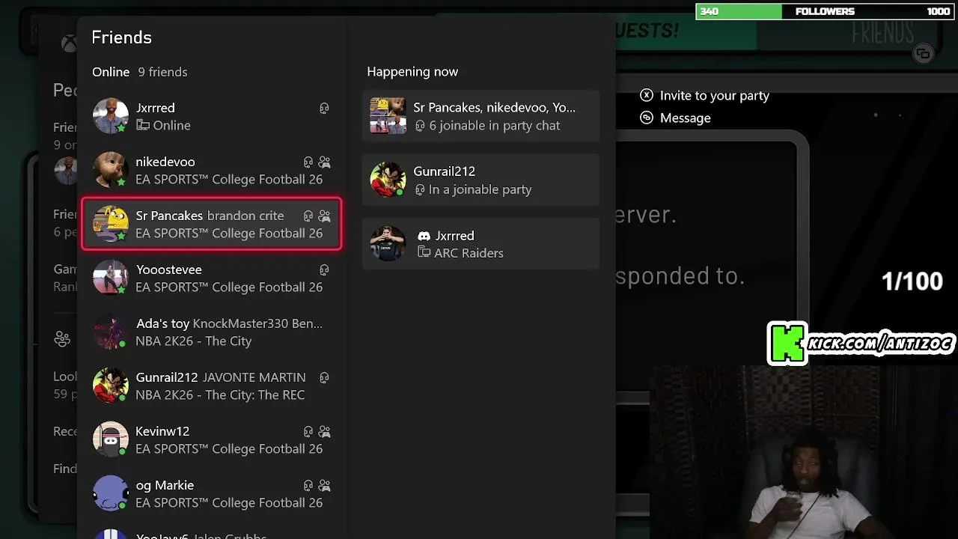This screenshot has width=958, height=539.
Task: Click the X button icon beside Invite
Action: (x=647, y=96)
